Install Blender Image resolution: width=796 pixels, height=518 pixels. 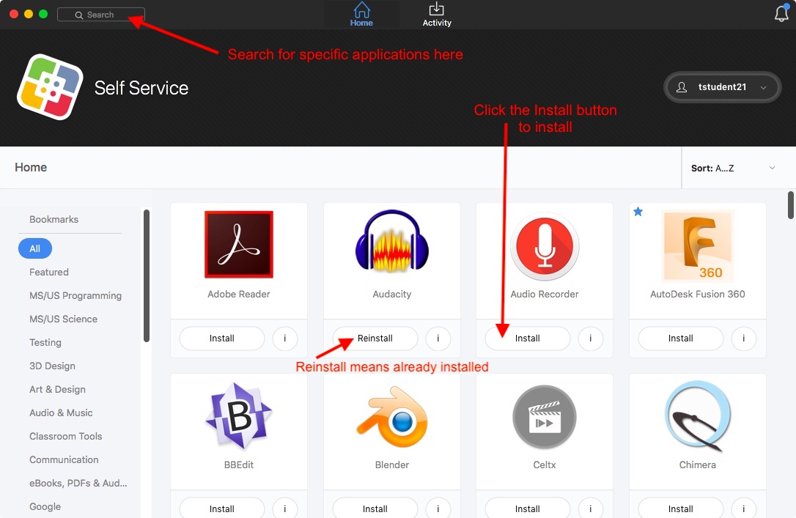(x=375, y=508)
